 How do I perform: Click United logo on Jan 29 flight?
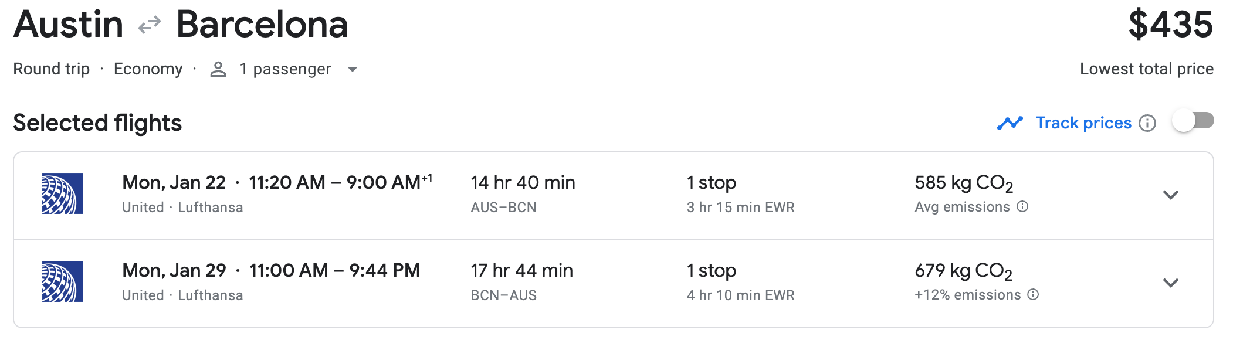click(x=63, y=281)
